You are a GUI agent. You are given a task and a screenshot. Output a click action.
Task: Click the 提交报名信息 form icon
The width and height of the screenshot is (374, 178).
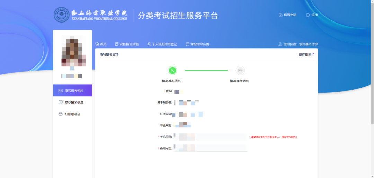tap(61, 102)
